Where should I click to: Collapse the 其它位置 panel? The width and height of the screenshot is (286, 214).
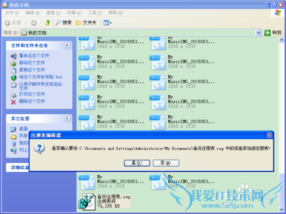(67, 118)
